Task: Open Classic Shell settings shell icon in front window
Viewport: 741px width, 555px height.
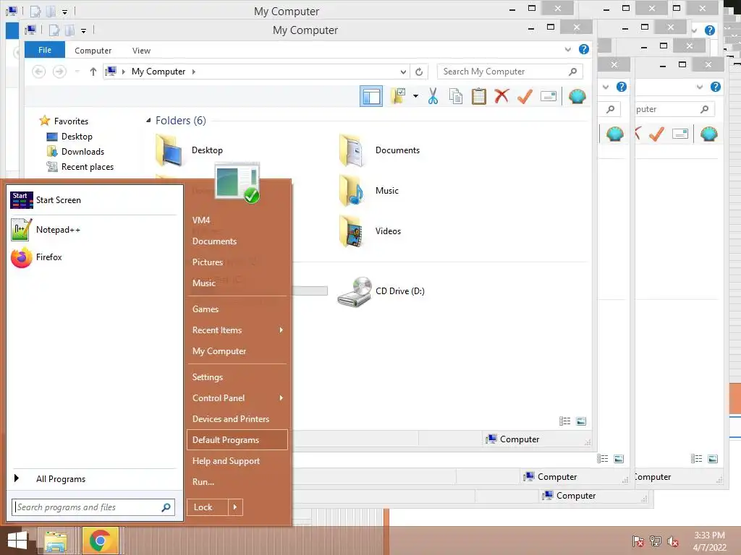Action: [577, 96]
